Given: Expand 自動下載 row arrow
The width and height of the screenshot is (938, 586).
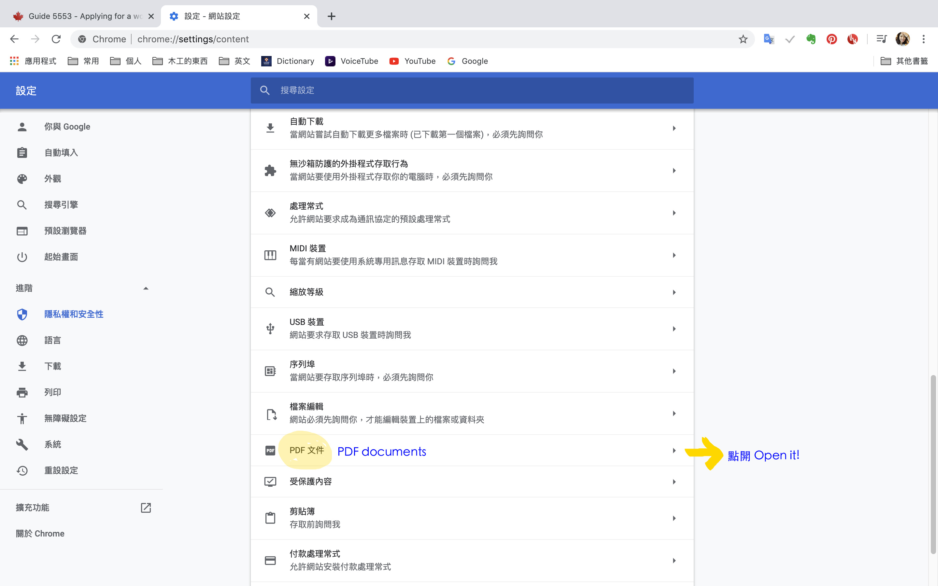Looking at the screenshot, I should (674, 128).
